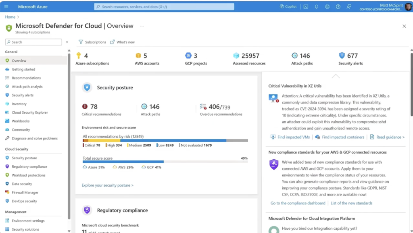Click Matt McSpirit's account avatar
The height and width of the screenshot is (233, 413).
coord(408,6)
